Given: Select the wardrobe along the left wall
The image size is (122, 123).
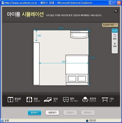Looking at the screenshot, I should tap(37, 64).
